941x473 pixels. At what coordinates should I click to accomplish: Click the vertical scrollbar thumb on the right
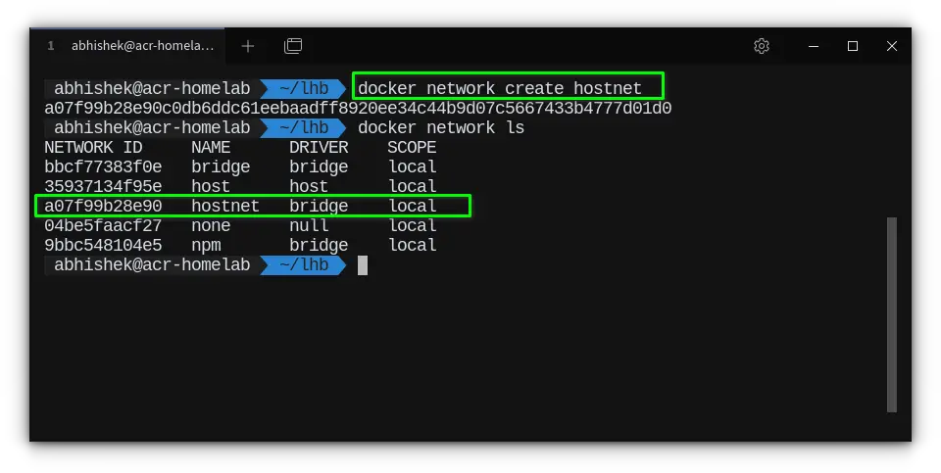click(892, 313)
